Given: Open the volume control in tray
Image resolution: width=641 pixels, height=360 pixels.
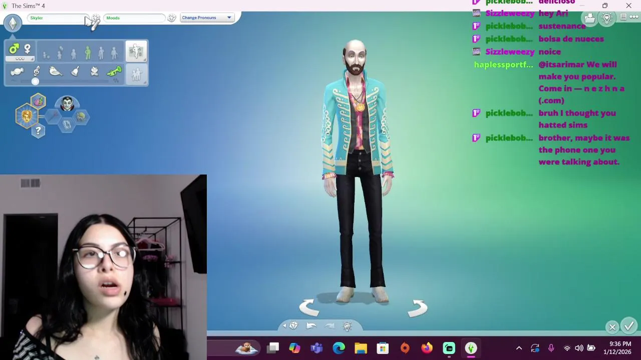Looking at the screenshot, I should tap(579, 348).
